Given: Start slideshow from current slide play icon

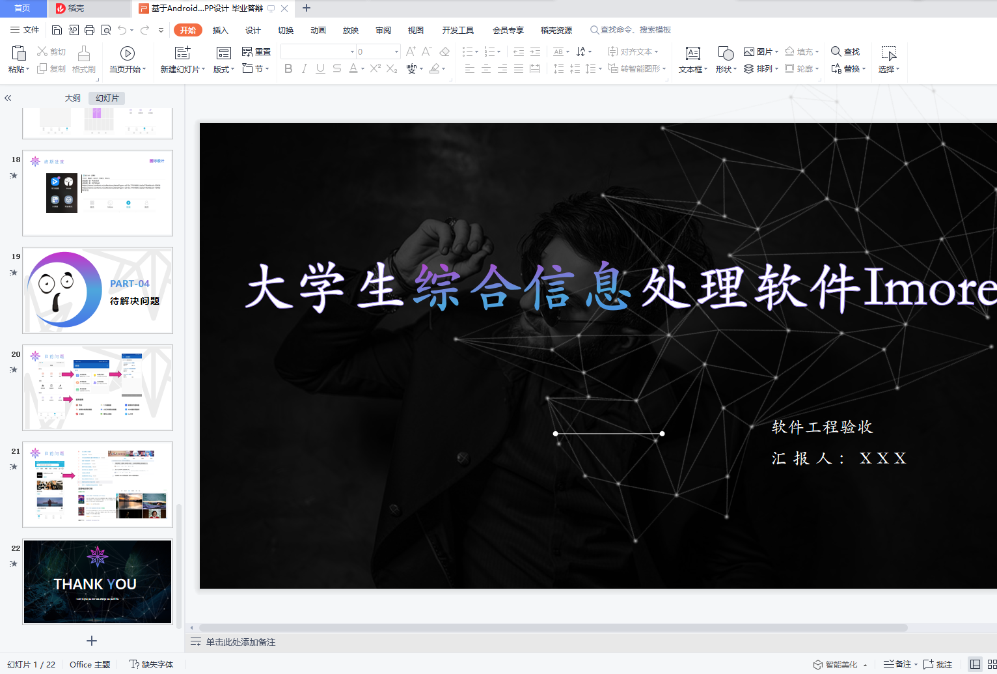Looking at the screenshot, I should coord(128,53).
